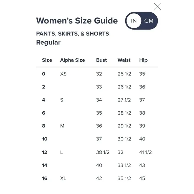Click the 41 1/2 hip measurement

(x=145, y=152)
